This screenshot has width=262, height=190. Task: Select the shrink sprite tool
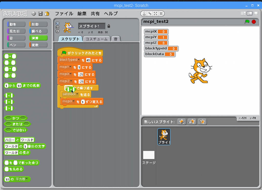pyautogui.click(x=161, y=14)
